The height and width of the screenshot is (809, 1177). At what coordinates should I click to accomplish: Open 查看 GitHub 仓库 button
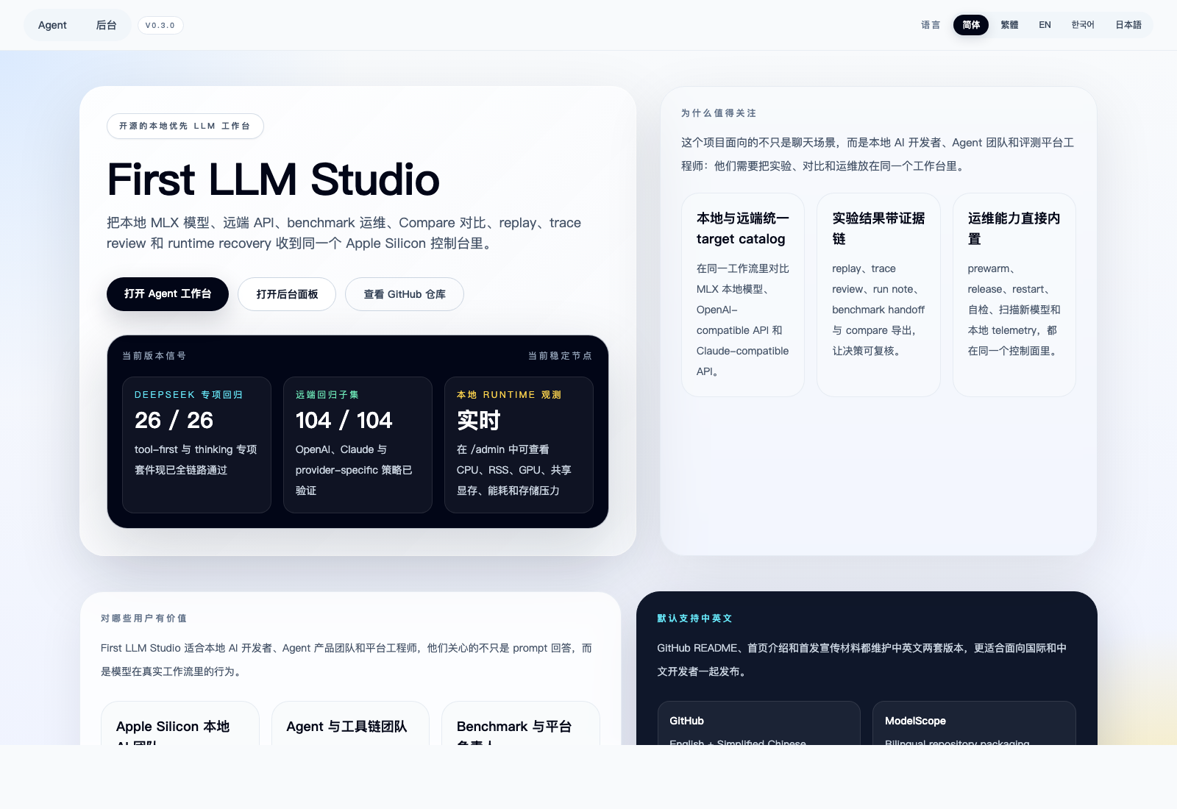point(405,294)
